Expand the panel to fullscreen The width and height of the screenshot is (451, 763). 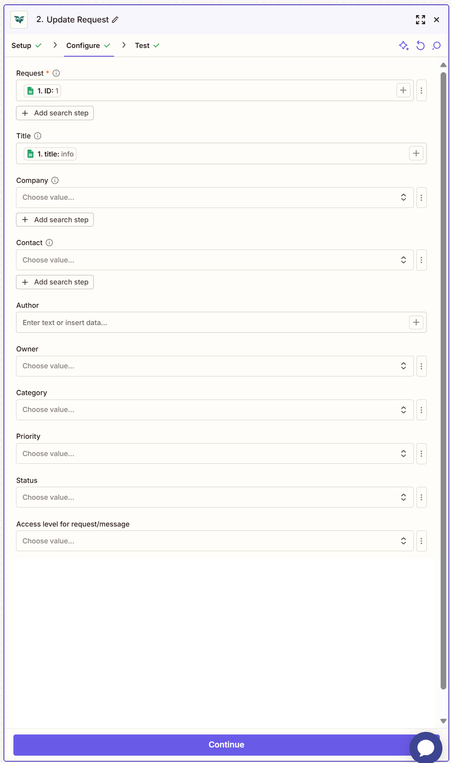[x=421, y=19]
